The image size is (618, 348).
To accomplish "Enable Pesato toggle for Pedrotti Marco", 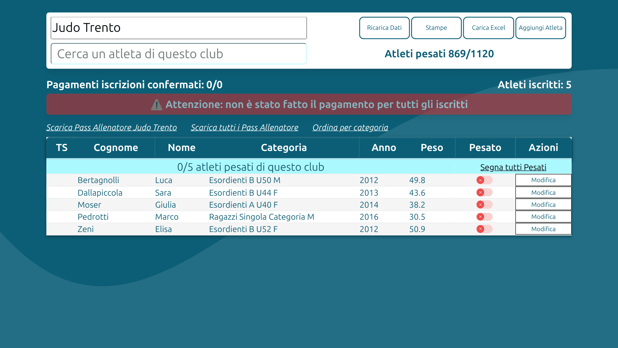I will click(484, 217).
